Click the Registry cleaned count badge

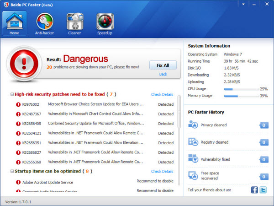tap(264, 142)
